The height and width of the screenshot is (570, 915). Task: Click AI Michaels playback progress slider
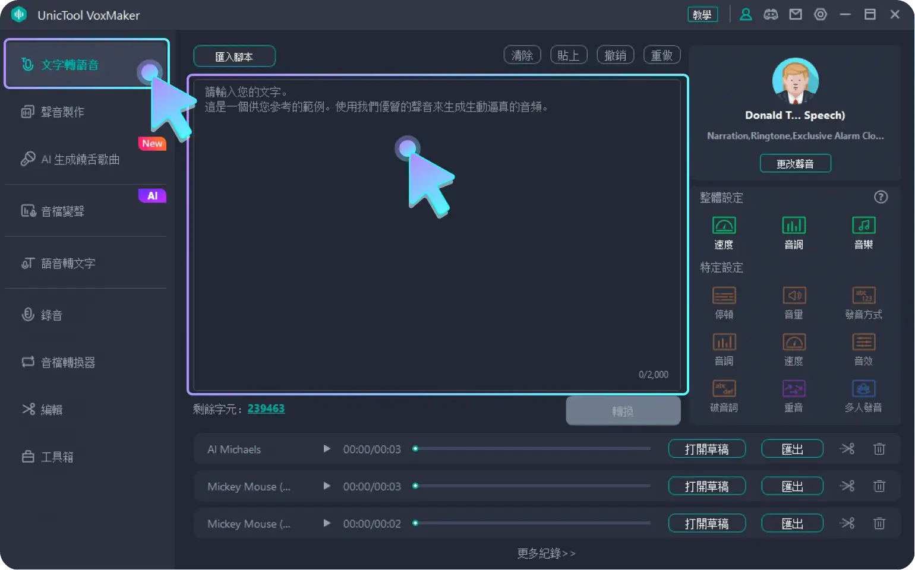[532, 449]
